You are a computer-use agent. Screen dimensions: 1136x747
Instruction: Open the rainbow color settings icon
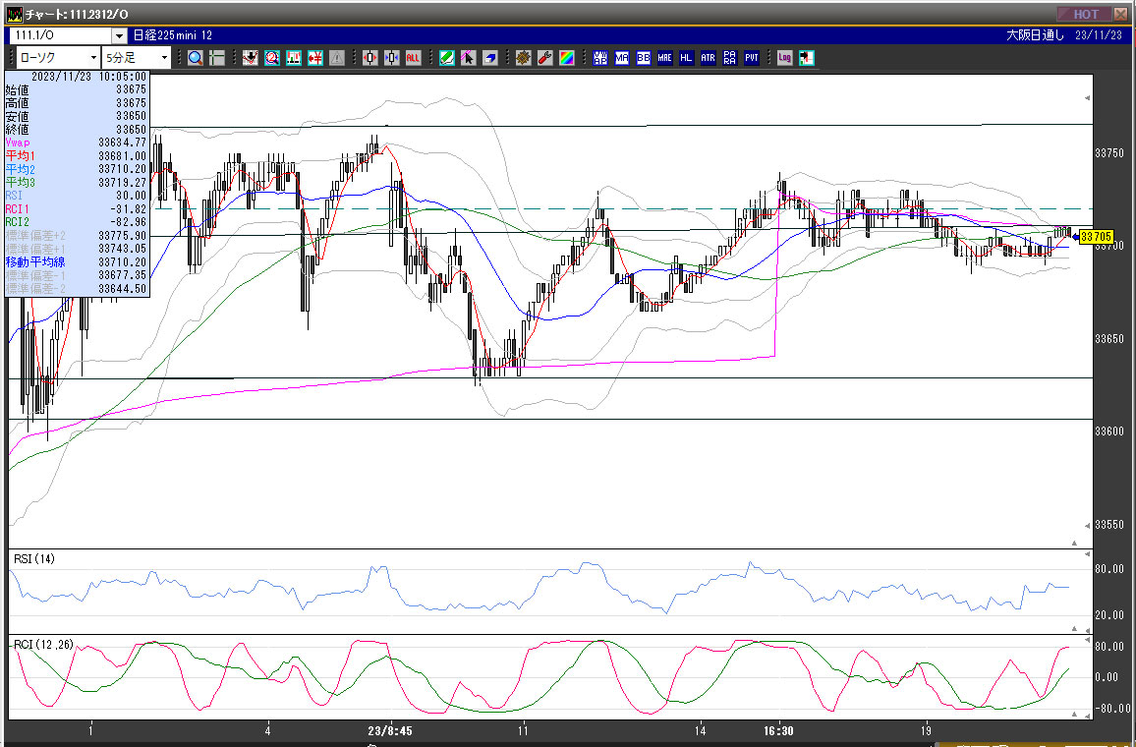(567, 58)
